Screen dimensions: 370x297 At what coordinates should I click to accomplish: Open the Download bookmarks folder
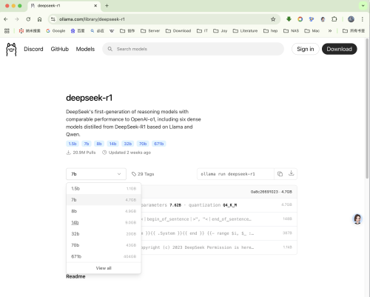tap(178, 31)
